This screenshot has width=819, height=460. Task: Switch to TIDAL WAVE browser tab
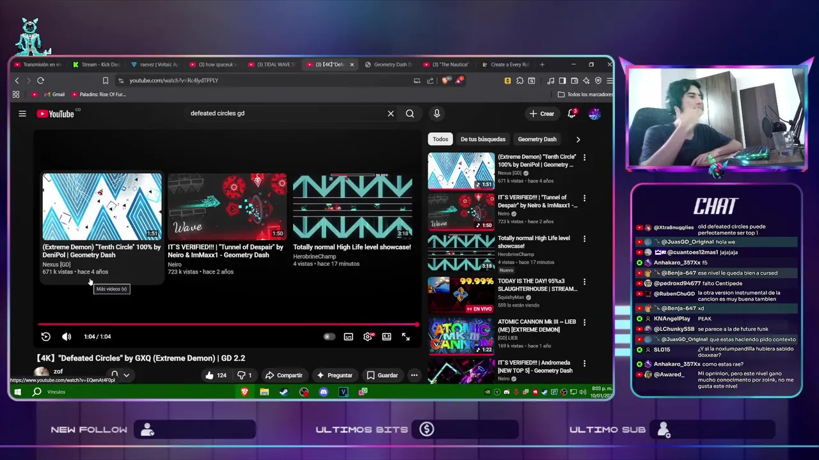(x=273, y=65)
